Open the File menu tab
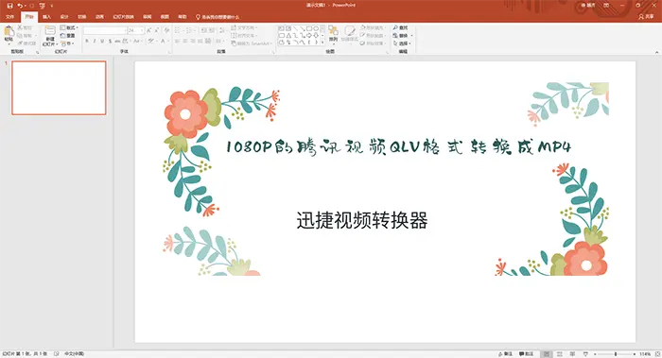The height and width of the screenshot is (358, 662). 10,17
